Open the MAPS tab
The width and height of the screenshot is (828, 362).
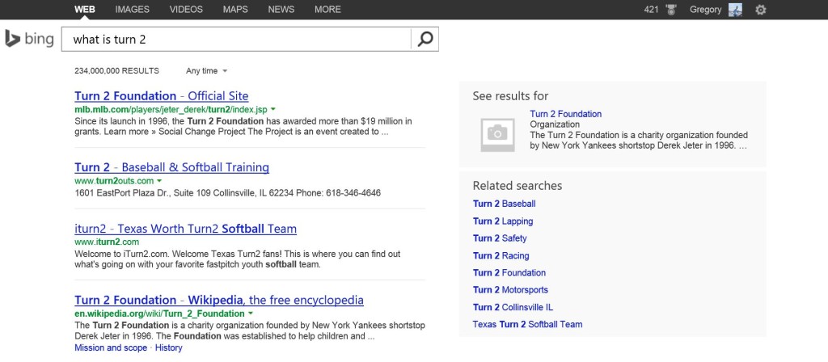pos(235,10)
